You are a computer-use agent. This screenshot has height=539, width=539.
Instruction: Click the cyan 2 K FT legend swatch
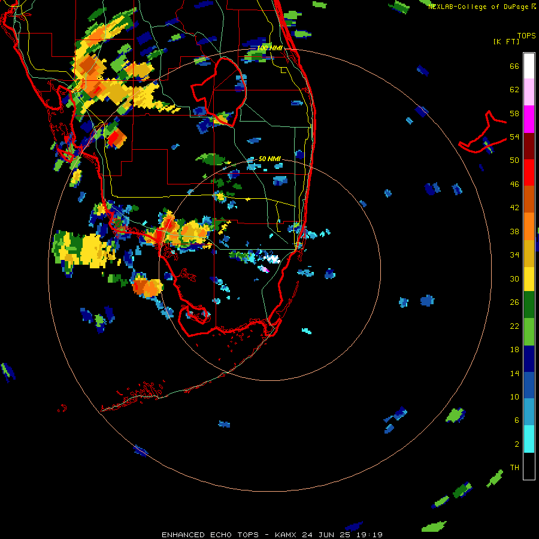(x=529, y=439)
